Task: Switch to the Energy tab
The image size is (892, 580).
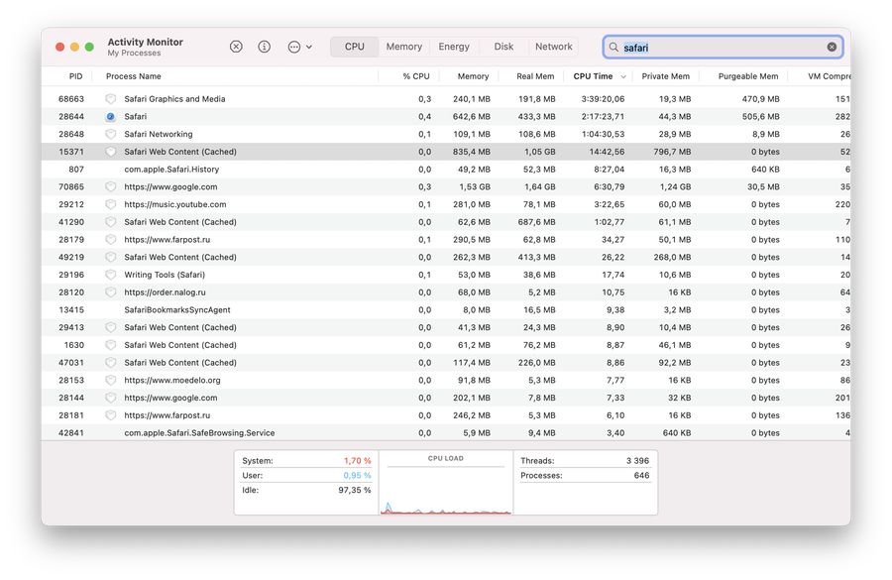Action: (454, 47)
